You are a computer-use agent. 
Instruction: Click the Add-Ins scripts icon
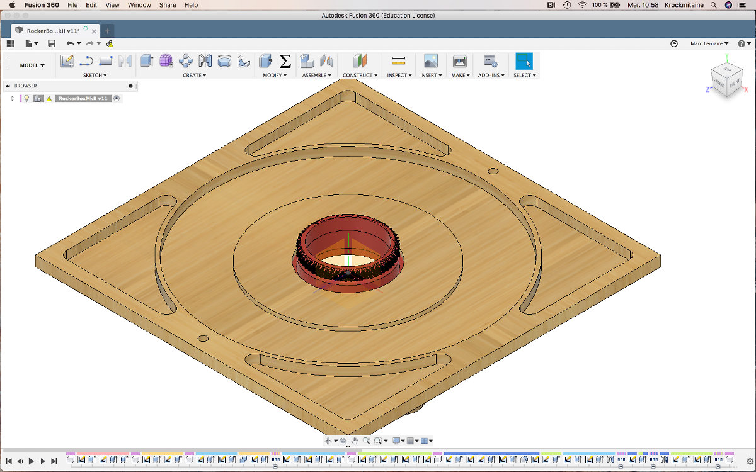click(491, 61)
